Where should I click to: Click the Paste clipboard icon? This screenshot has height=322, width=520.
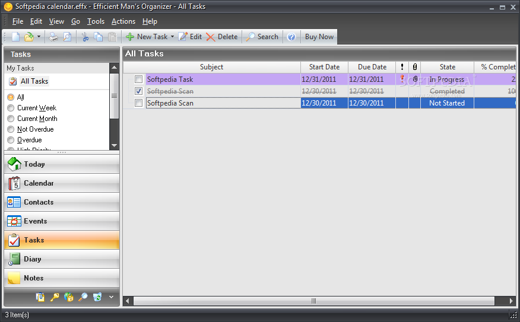[x=113, y=37]
